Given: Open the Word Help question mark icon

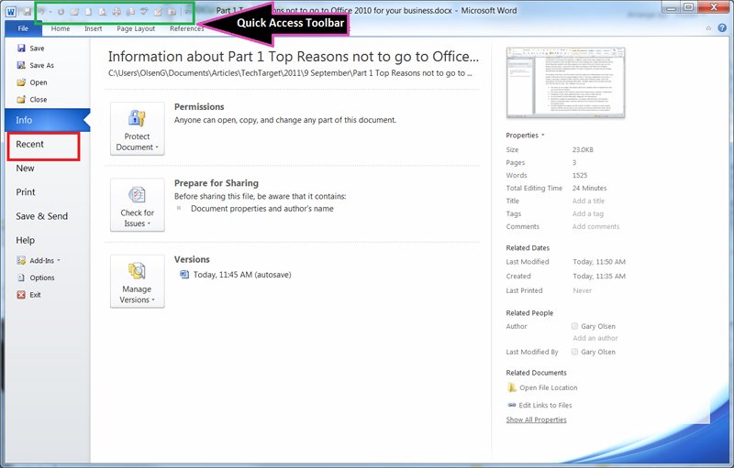Looking at the screenshot, I should coord(722,28).
